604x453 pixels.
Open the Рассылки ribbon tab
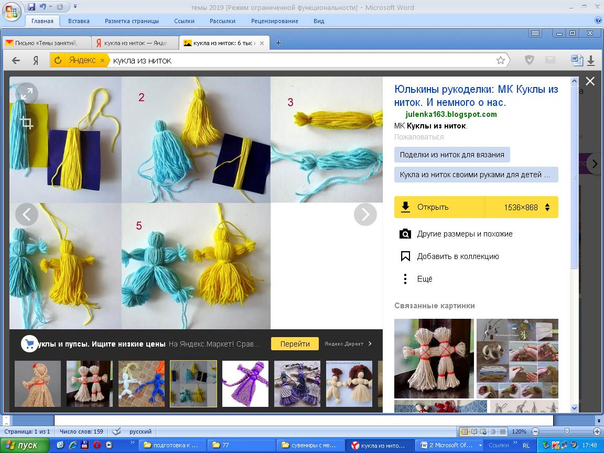click(x=222, y=21)
